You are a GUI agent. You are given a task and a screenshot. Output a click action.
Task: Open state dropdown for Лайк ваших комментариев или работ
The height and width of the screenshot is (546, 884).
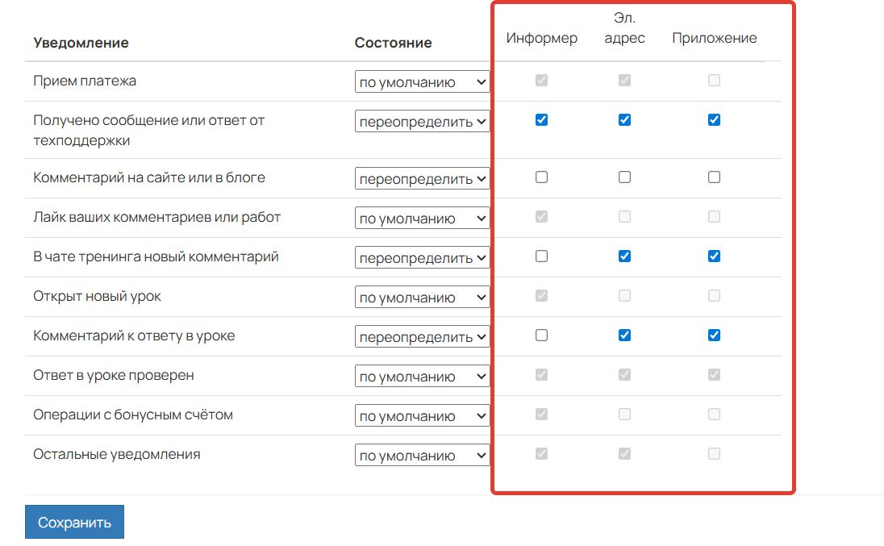point(423,218)
